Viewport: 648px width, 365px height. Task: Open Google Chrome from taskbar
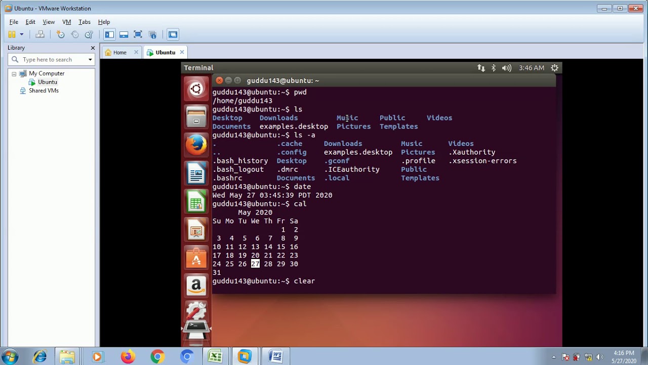(x=157, y=357)
